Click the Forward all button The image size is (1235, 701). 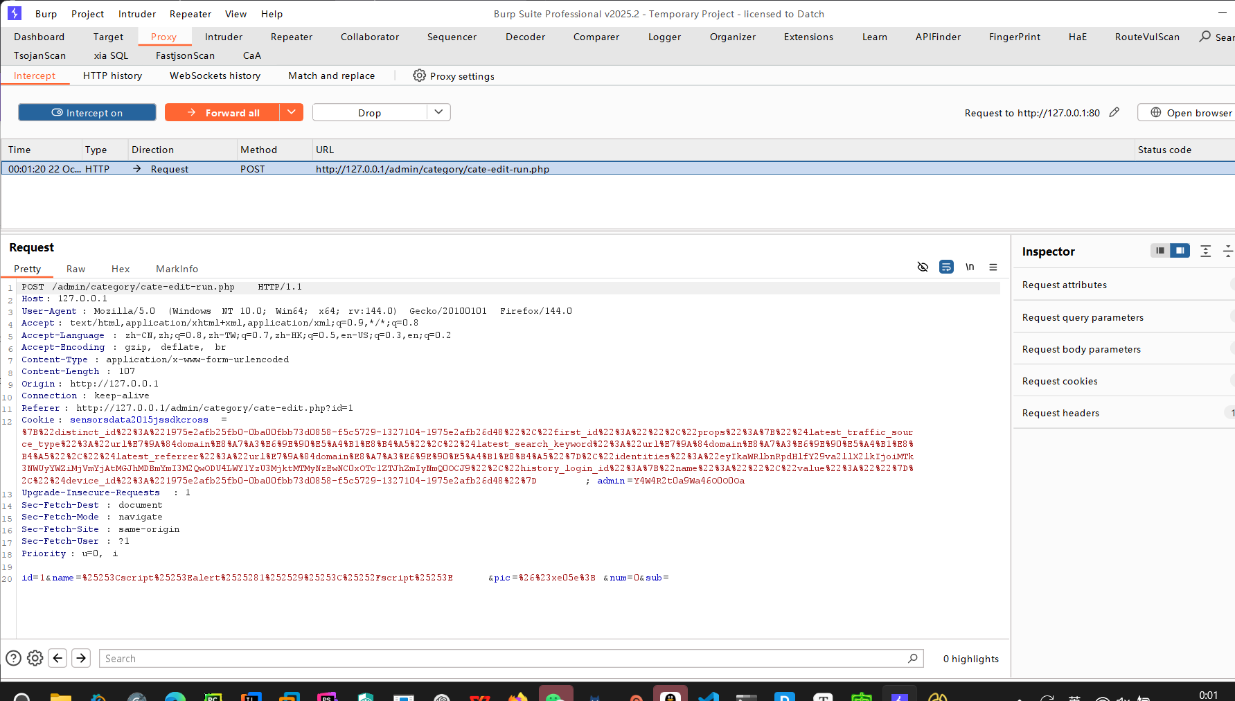[222, 112]
